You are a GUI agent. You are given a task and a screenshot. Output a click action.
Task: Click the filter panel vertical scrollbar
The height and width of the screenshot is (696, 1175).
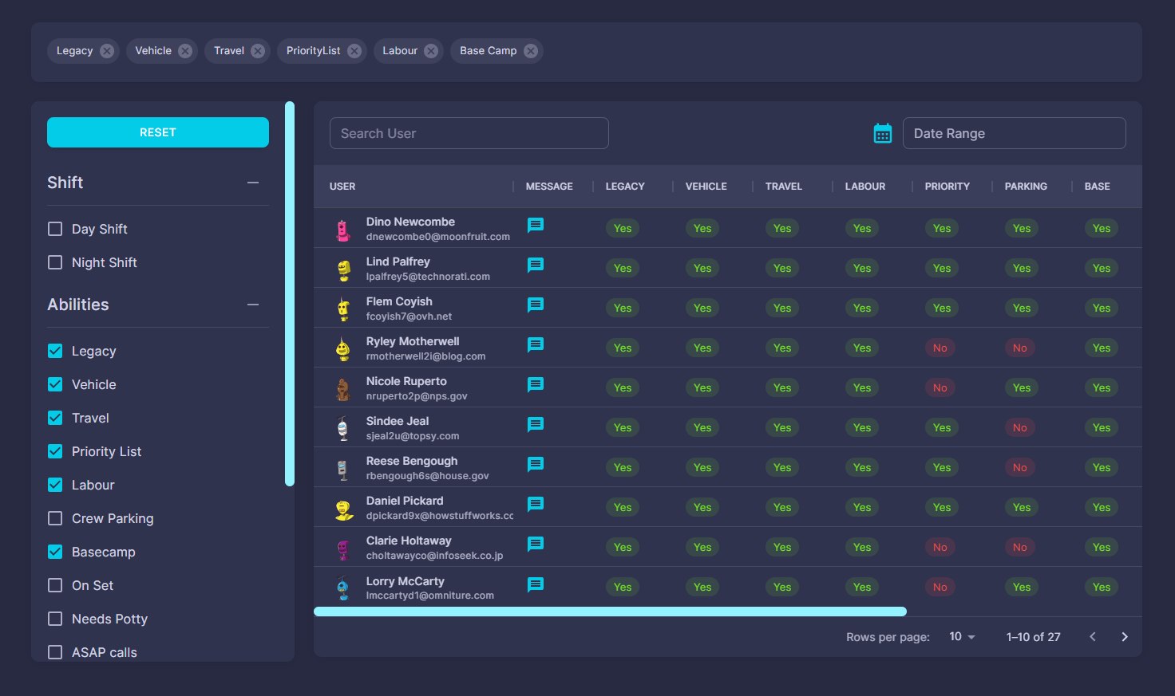pyautogui.click(x=290, y=293)
